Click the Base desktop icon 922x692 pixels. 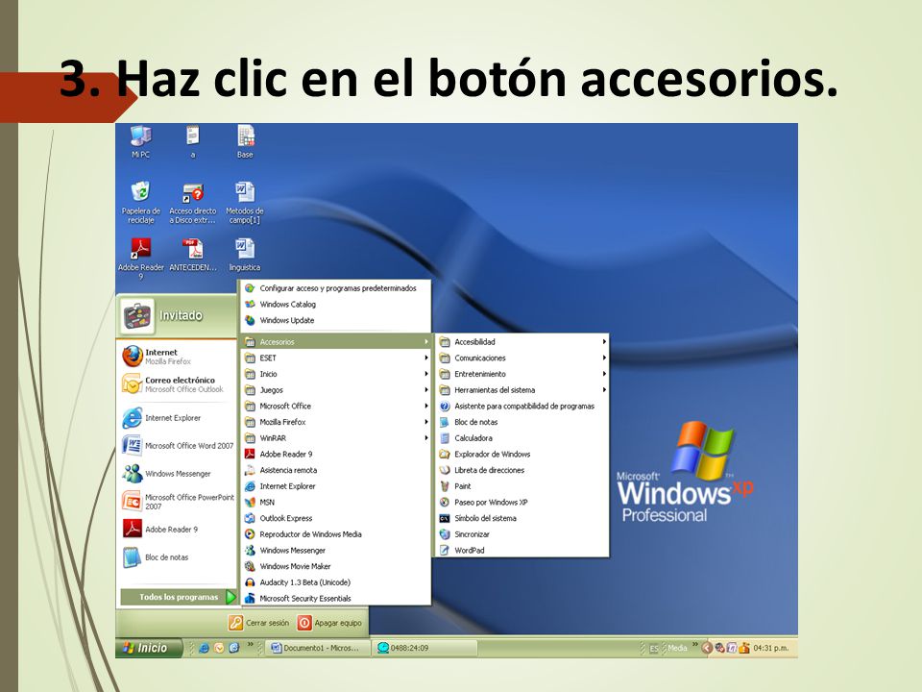pyautogui.click(x=245, y=141)
